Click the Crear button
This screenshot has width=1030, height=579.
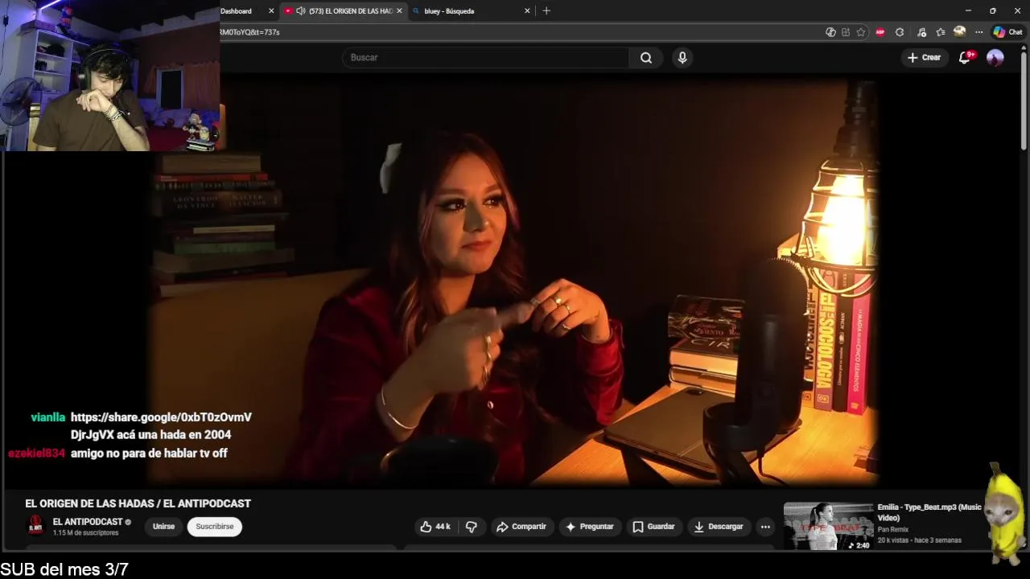click(x=924, y=58)
